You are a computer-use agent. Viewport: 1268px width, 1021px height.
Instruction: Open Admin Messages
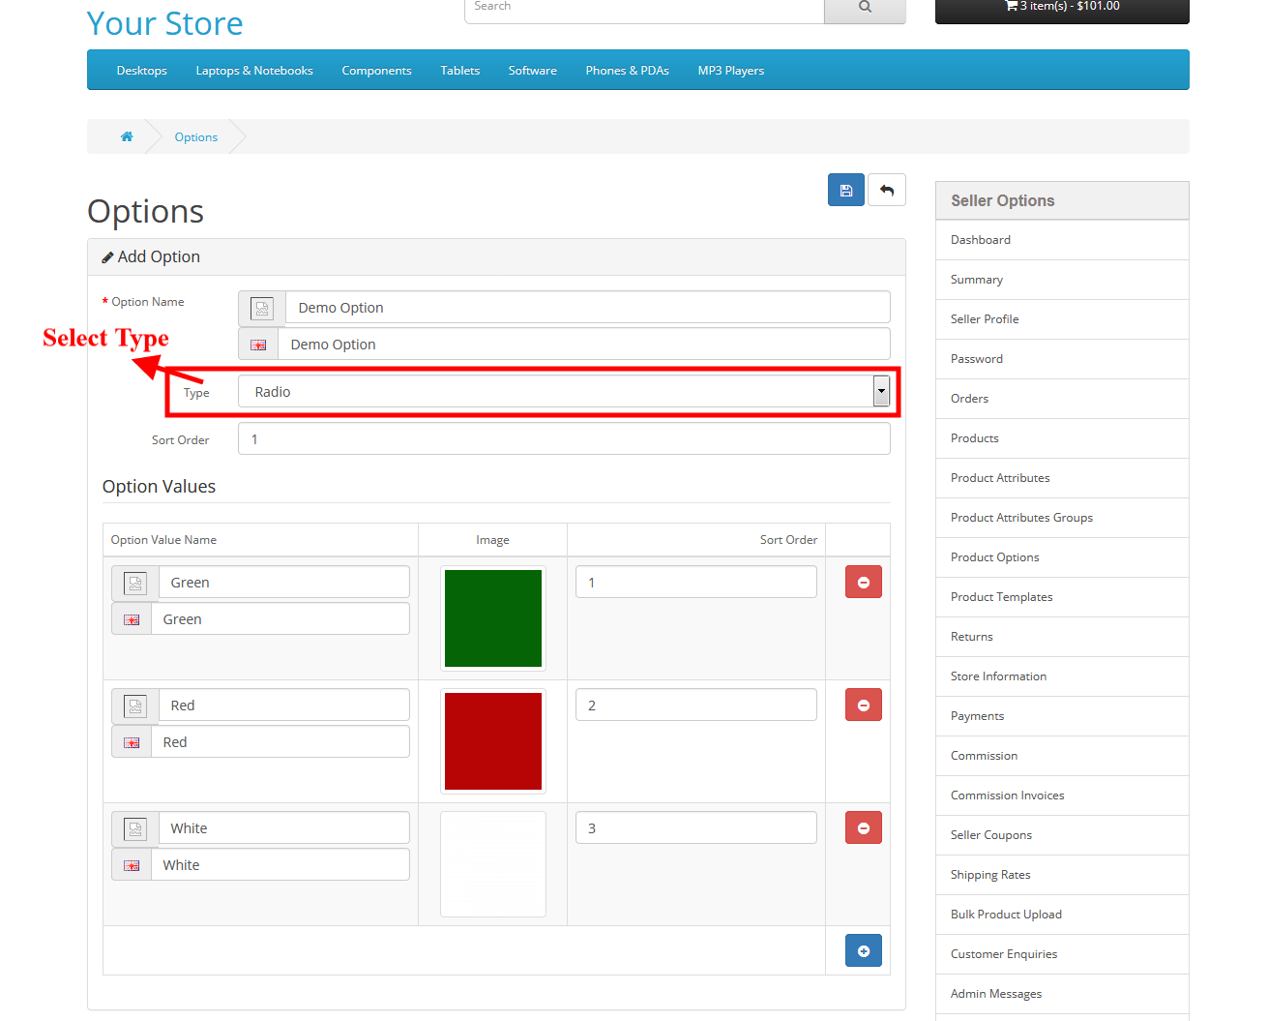pyautogui.click(x=1062, y=994)
